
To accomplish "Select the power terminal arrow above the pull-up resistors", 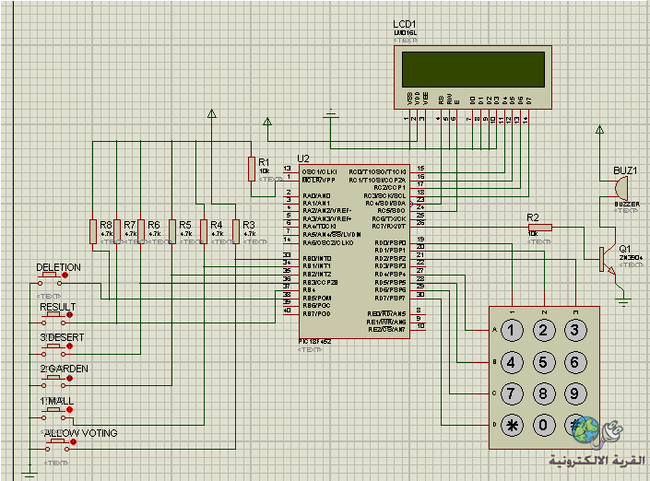I will [x=212, y=113].
